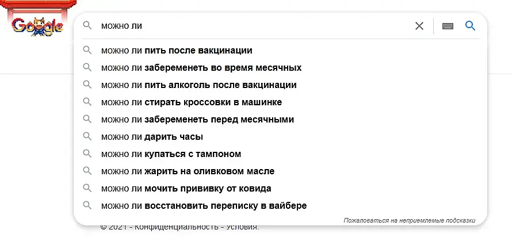512x245 pixels.
Task: Click magnifier icon beside 'дарить часы' suggestion
Action: pyautogui.click(x=87, y=137)
